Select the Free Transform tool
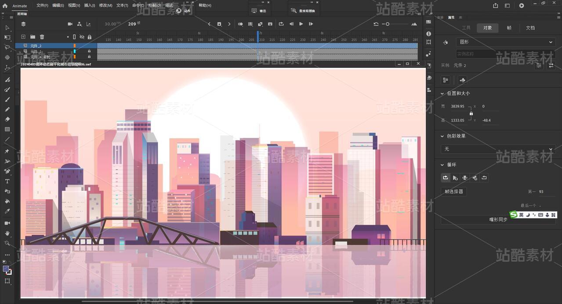Viewport: 562px width, 304px height. 7,37
